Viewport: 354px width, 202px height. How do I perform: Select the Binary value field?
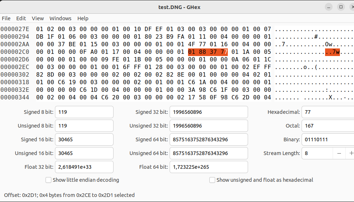coord(327,139)
